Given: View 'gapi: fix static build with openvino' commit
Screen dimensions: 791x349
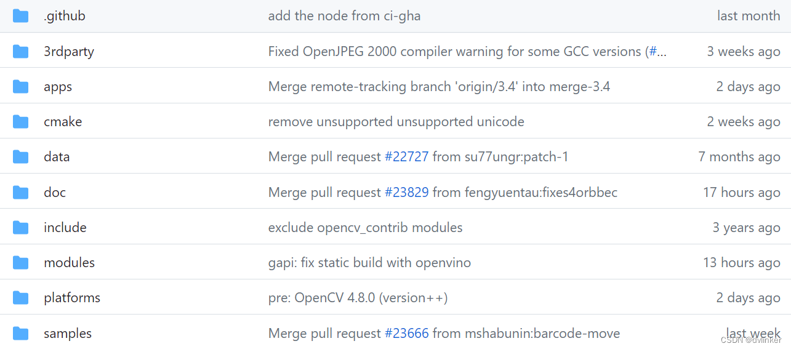Looking at the screenshot, I should pos(369,263).
